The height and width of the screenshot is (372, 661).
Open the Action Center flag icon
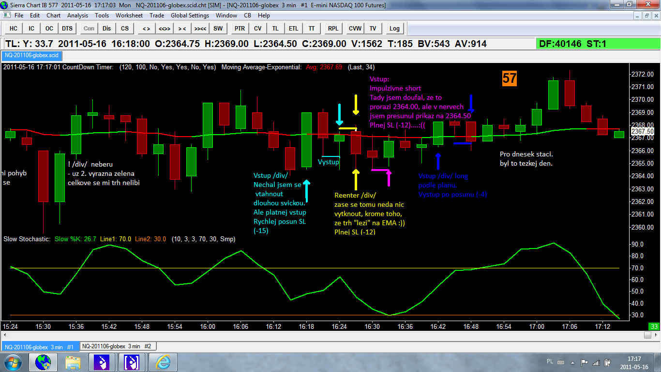coord(584,362)
